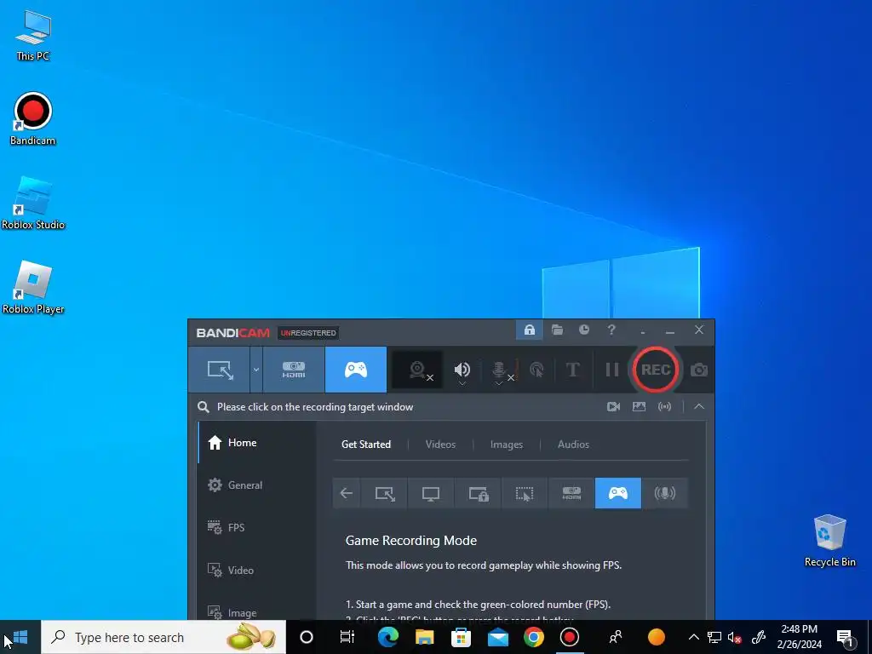Open Microsoft Edge from taskbar
This screenshot has width=872, height=654.
click(x=387, y=637)
